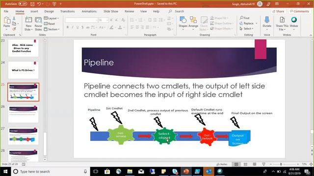Switch to Slide Sorter view icon
The image size is (314, 176).
[245, 164]
